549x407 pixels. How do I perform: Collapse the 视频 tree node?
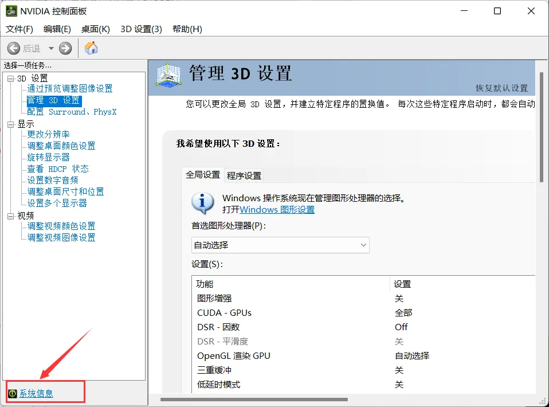(11, 216)
